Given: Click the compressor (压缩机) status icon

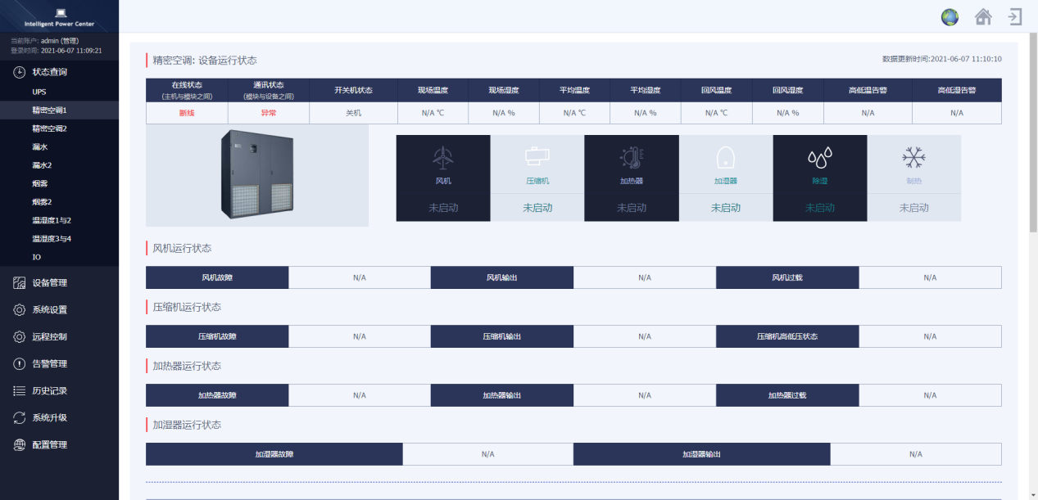Looking at the screenshot, I should 537,156.
